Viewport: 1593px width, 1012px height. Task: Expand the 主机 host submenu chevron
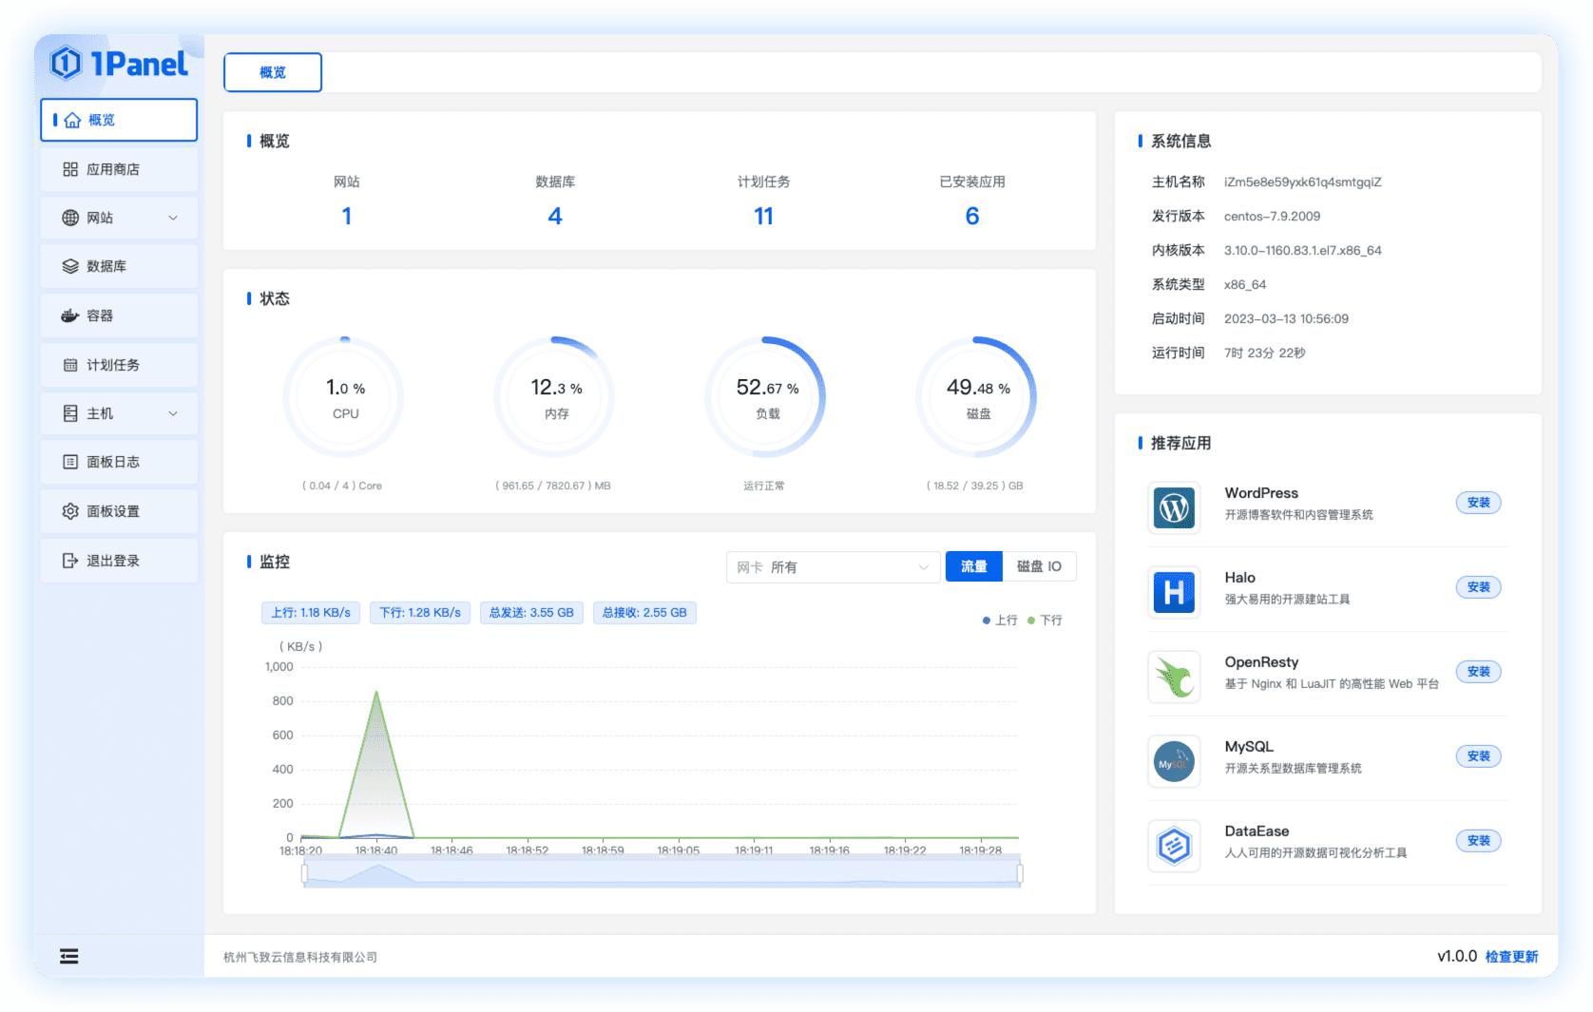(x=173, y=413)
